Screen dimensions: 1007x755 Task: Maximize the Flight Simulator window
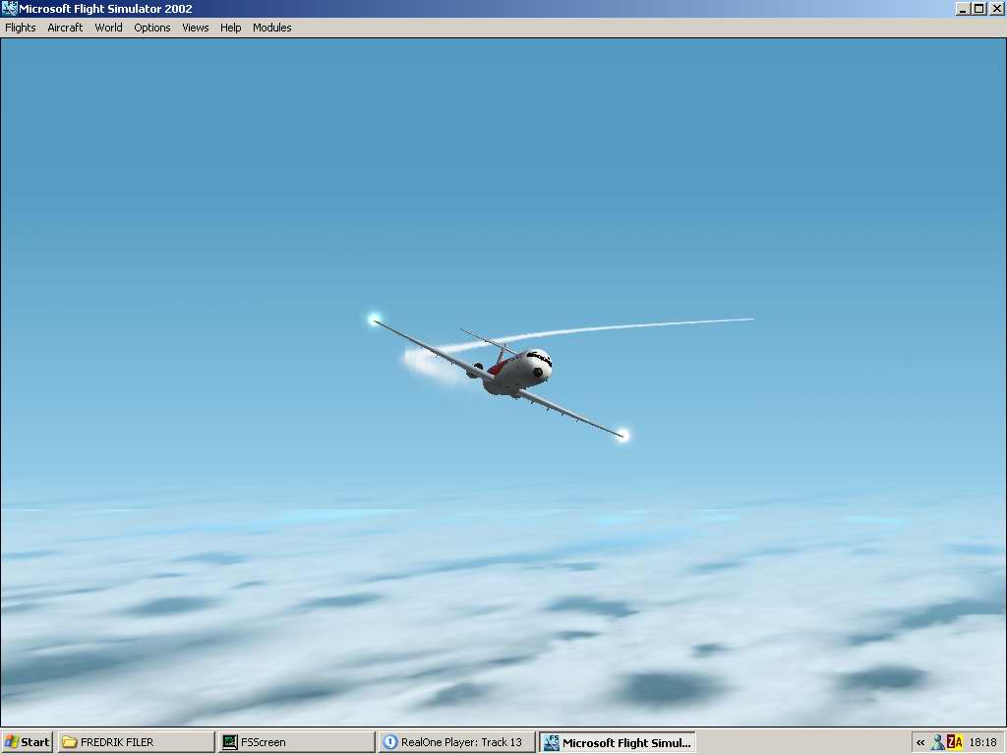tap(978, 9)
